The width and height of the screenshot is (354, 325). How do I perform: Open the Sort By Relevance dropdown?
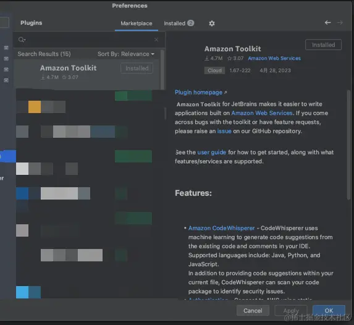[x=126, y=54]
